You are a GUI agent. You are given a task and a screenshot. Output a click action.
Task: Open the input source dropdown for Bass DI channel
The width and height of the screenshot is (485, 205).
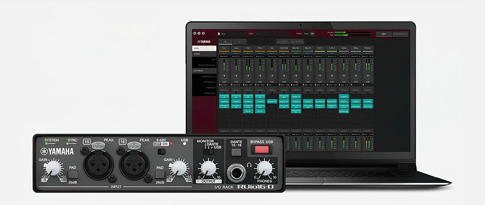pyautogui.click(x=308, y=56)
